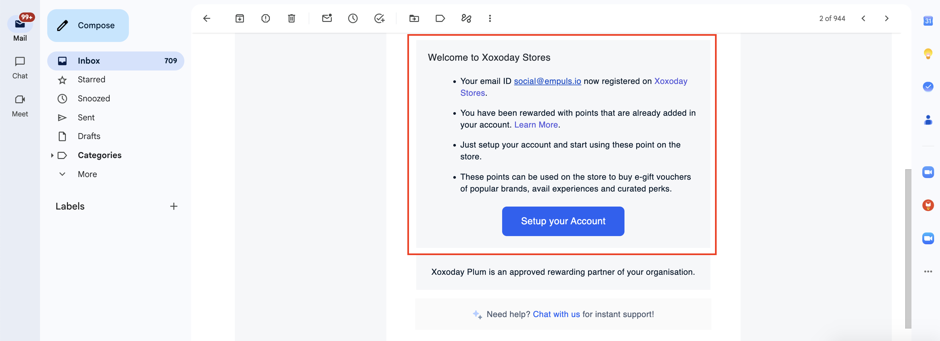Open the Google Keep lightbulb icon
The image size is (940, 341).
[x=928, y=54]
